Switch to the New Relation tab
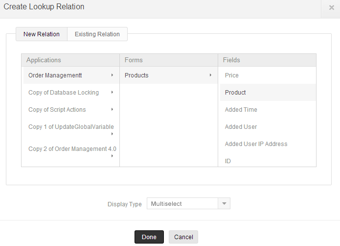 [42, 34]
